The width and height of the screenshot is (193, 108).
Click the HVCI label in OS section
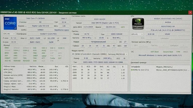[185, 52]
